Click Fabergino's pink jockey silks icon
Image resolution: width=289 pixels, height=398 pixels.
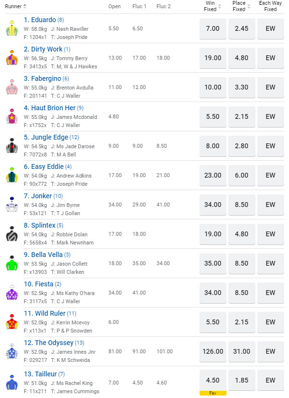click(12, 88)
